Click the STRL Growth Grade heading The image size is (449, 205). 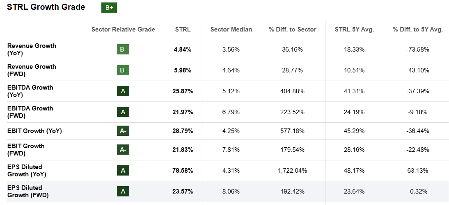(x=46, y=7)
